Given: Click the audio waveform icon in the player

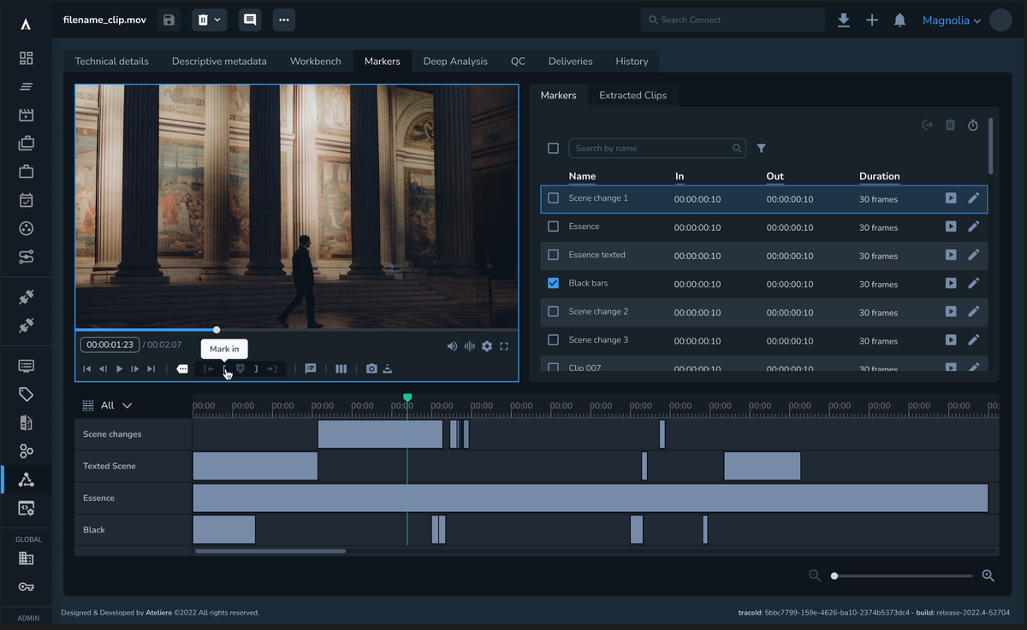Looking at the screenshot, I should [469, 346].
